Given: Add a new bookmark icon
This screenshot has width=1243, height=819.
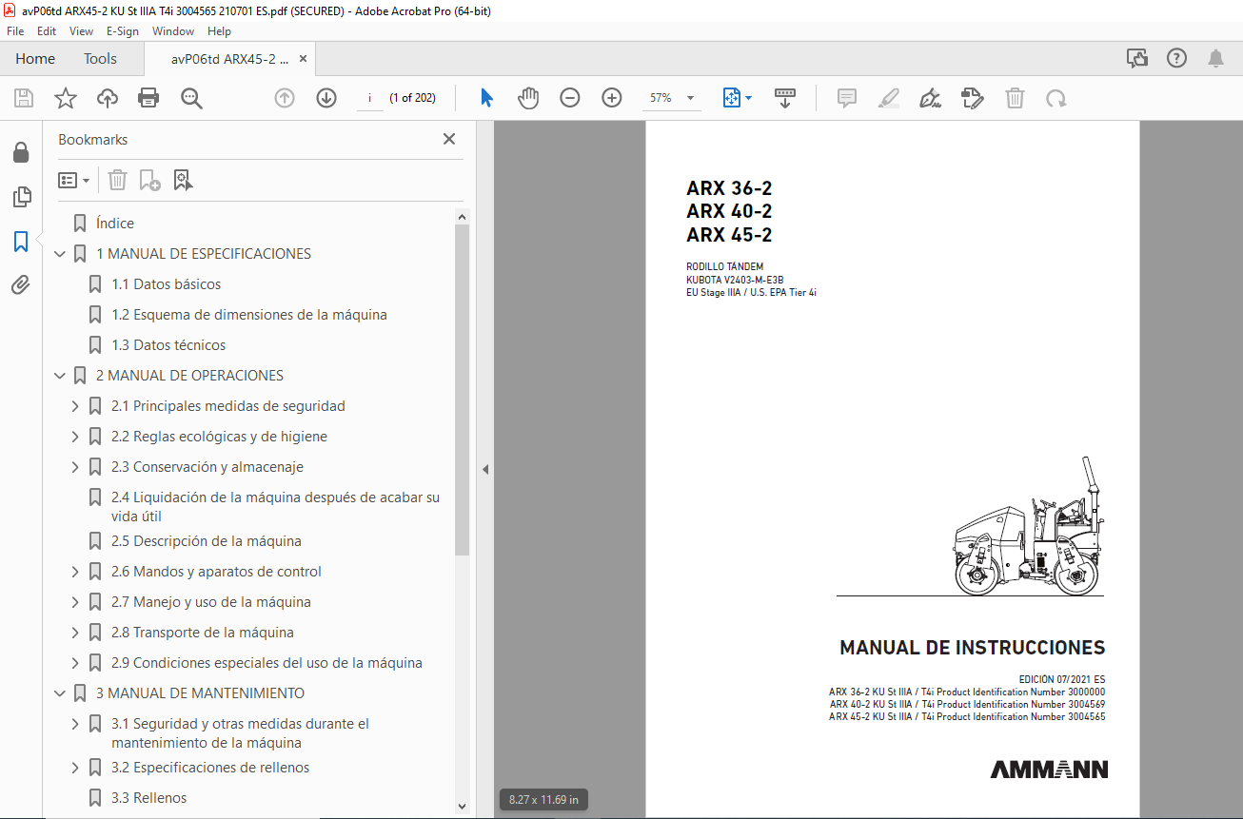Looking at the screenshot, I should [x=149, y=180].
